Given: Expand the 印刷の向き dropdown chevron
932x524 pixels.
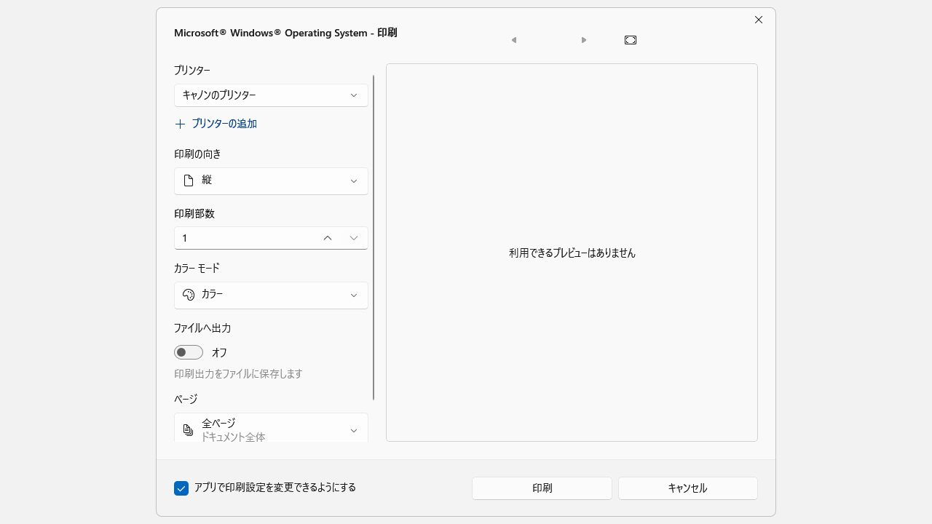Looking at the screenshot, I should coord(354,181).
